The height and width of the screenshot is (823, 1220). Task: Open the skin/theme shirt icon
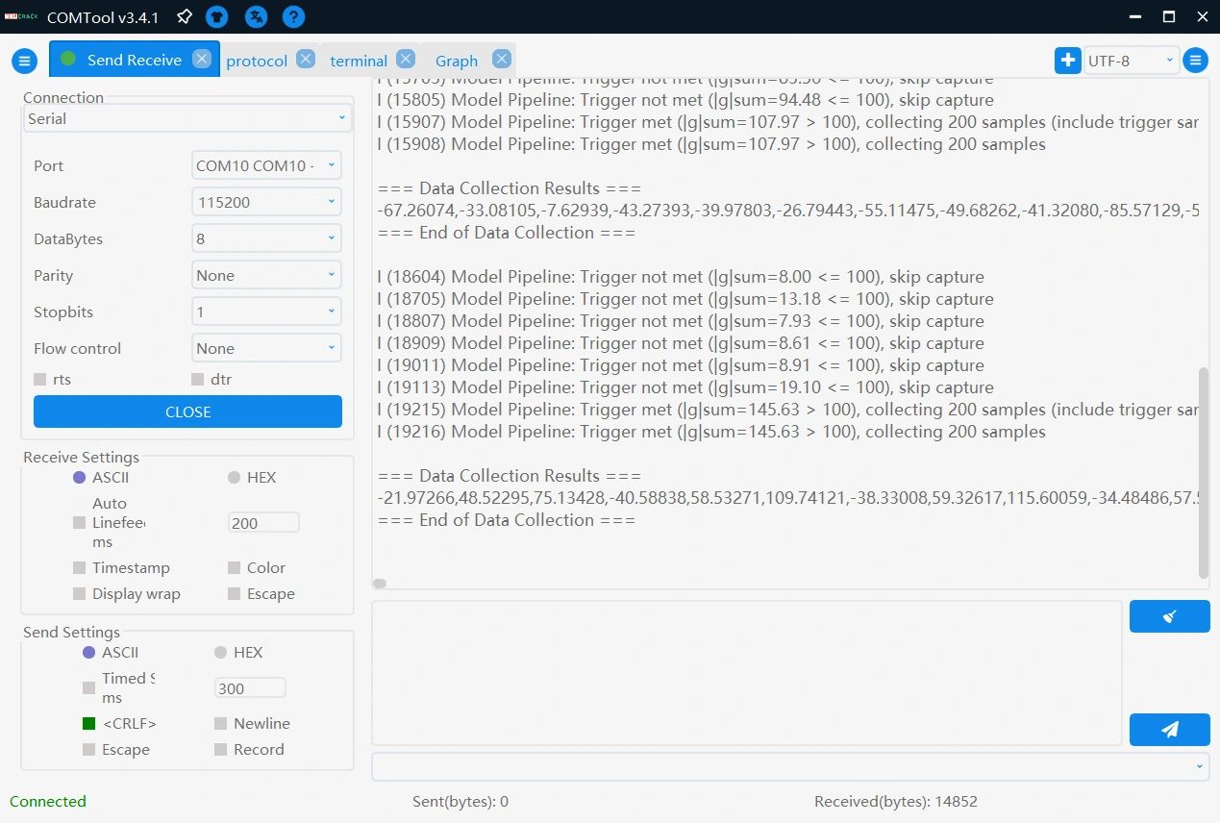click(217, 16)
